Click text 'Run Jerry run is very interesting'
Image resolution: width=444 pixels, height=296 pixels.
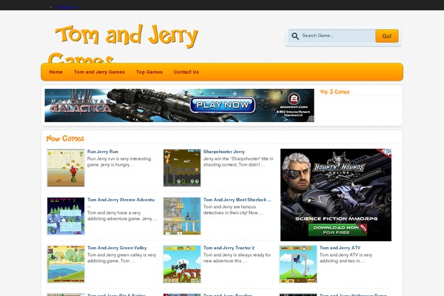point(119,158)
